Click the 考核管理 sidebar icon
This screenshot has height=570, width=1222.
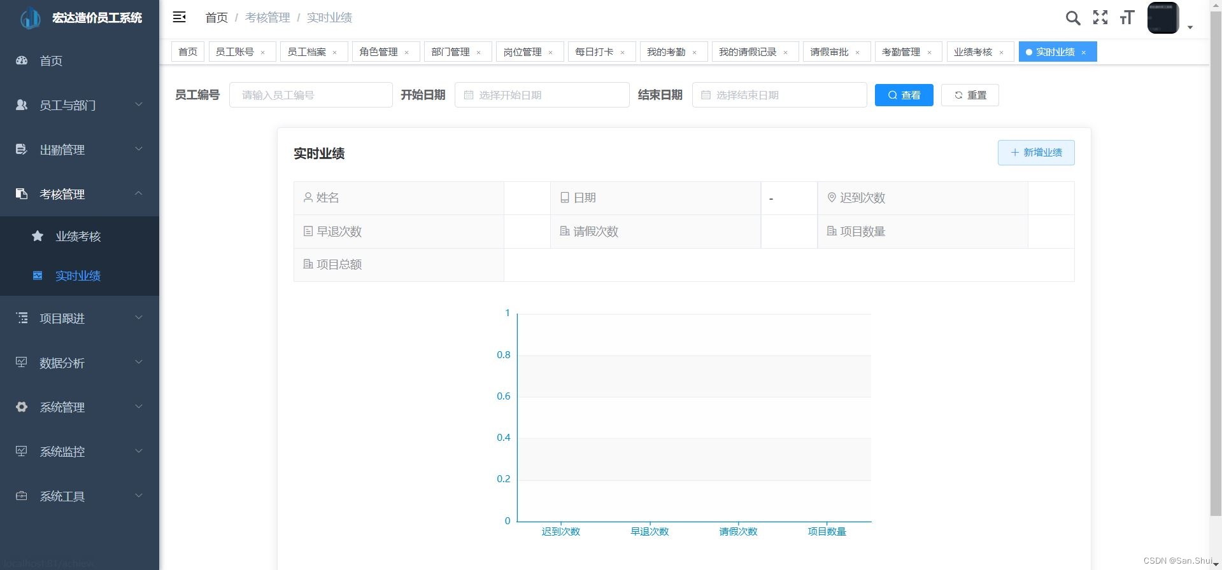(22, 194)
